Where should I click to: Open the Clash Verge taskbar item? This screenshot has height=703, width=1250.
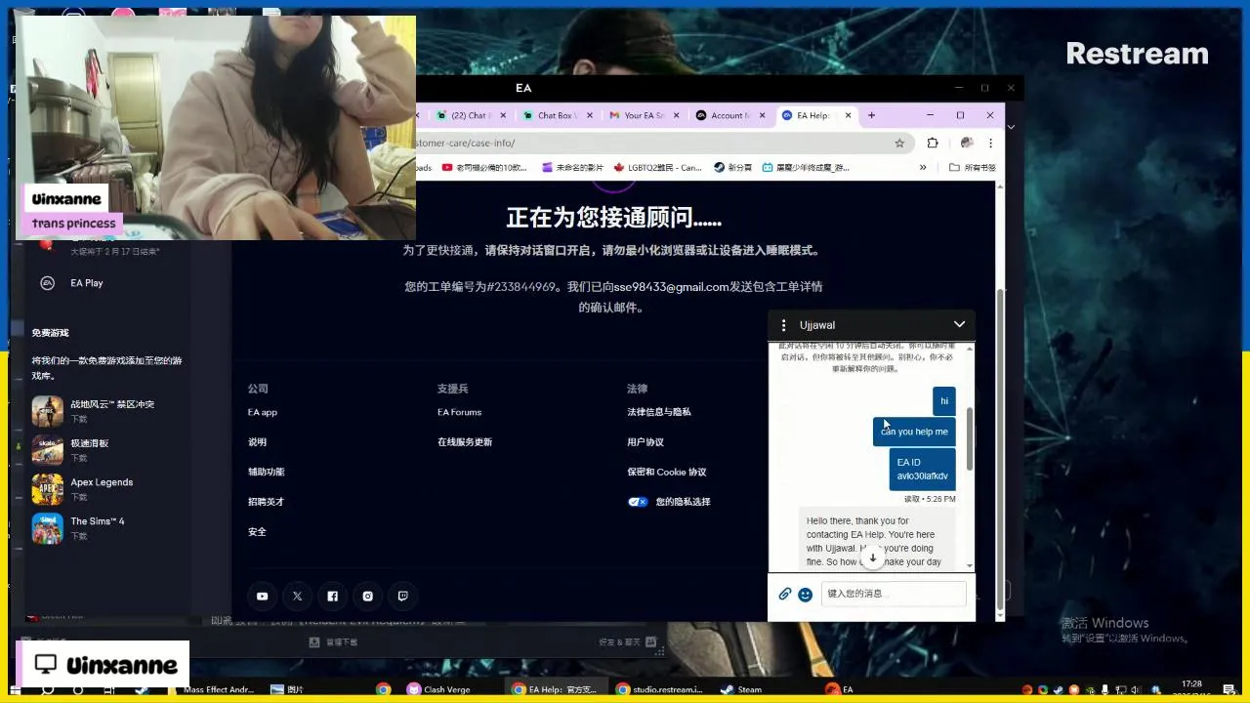pos(438,689)
